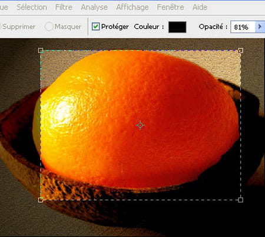Expand the Opacité slider arrow
The image size is (265, 237).
260,26
